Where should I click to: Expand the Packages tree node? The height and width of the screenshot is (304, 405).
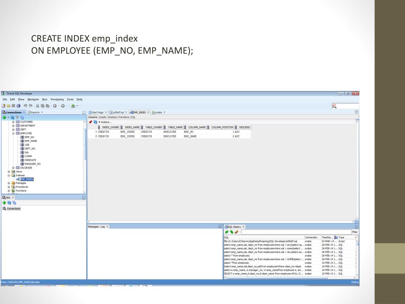pyautogui.click(x=9, y=183)
